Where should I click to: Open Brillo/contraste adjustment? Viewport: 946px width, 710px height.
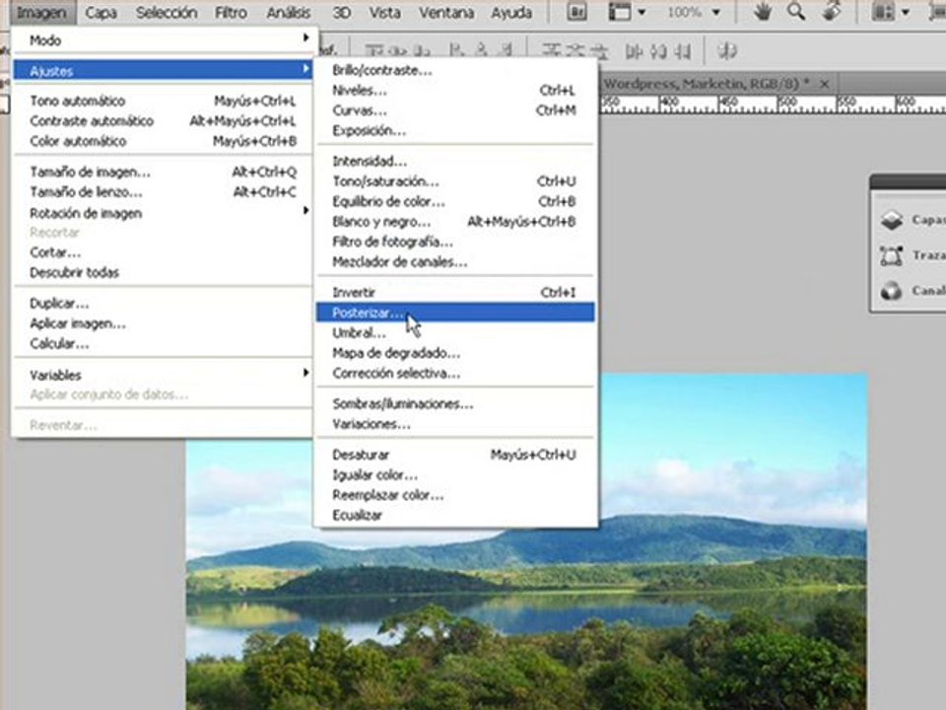455,70
